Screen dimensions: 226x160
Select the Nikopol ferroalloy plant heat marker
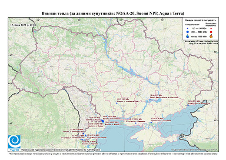coord(150,99)
